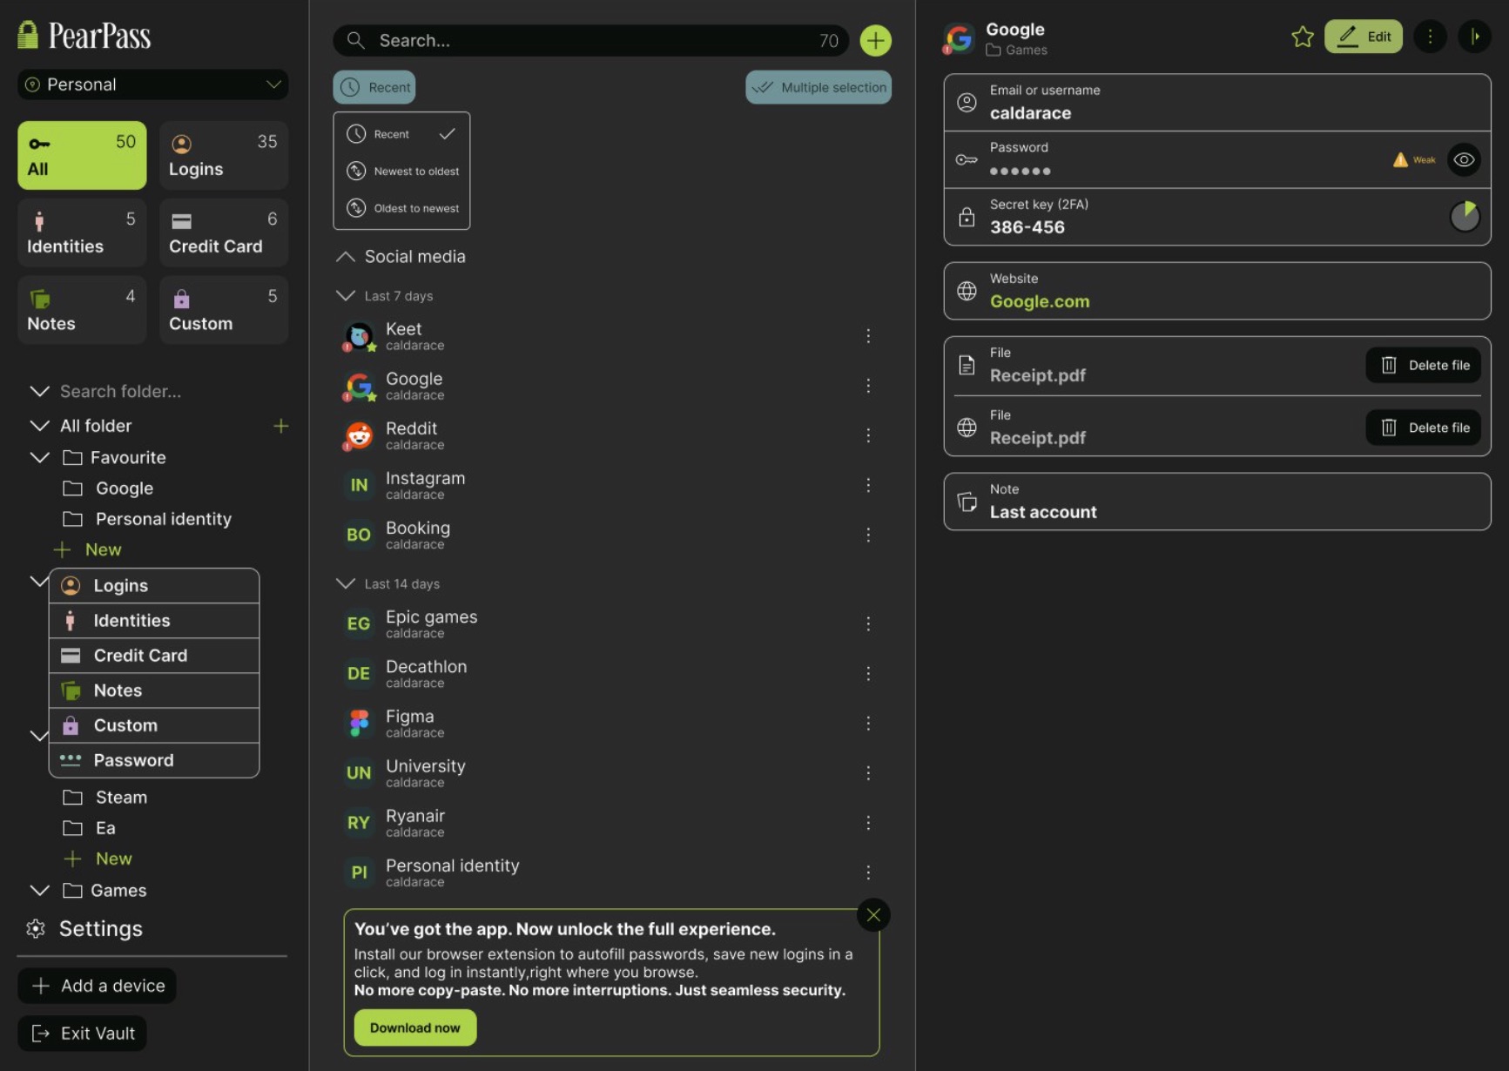The width and height of the screenshot is (1509, 1071).
Task: Choose Oldest to newest sorting
Action: [x=401, y=208]
